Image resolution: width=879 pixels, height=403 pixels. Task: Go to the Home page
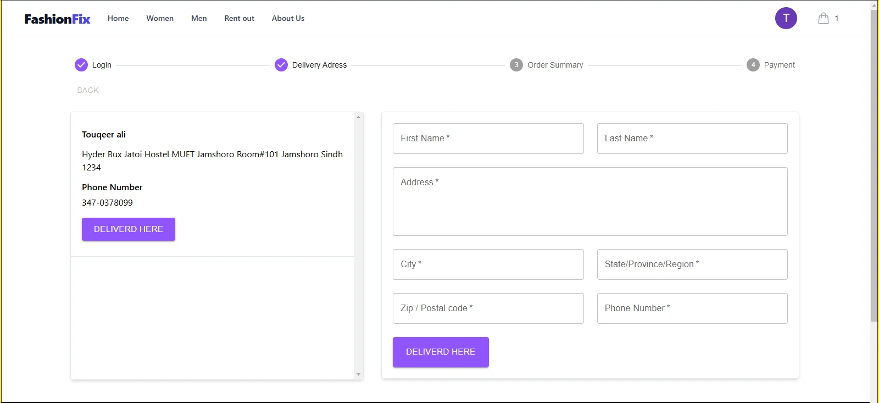(x=118, y=18)
